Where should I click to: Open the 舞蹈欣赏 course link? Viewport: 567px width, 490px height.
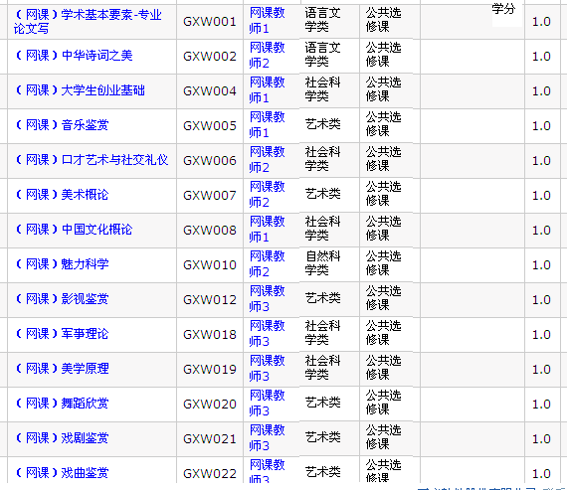pos(62,404)
